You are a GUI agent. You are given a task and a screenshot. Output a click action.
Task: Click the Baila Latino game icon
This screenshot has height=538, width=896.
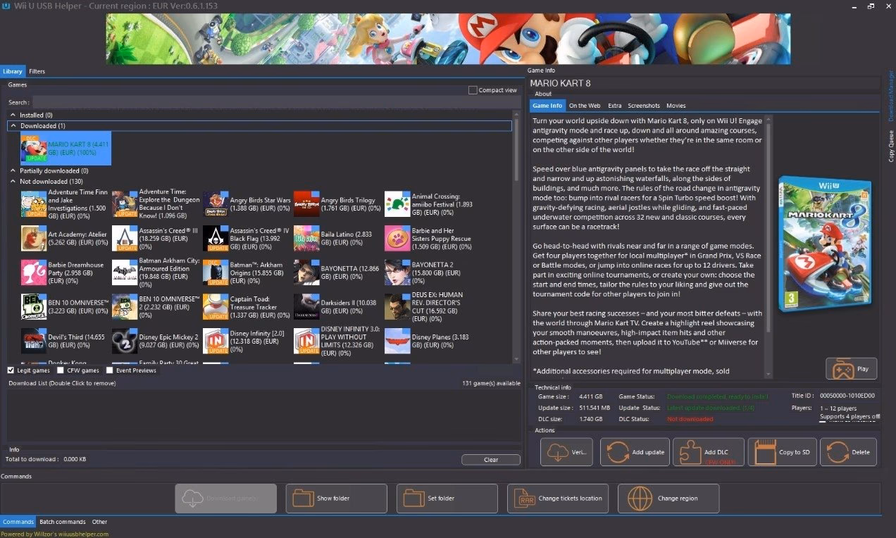tap(306, 239)
